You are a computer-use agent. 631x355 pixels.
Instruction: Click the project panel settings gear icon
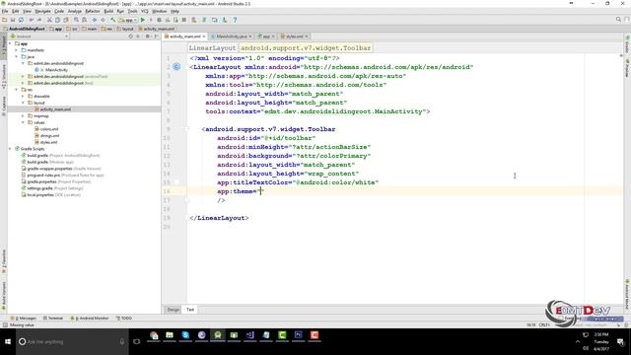click(147, 36)
